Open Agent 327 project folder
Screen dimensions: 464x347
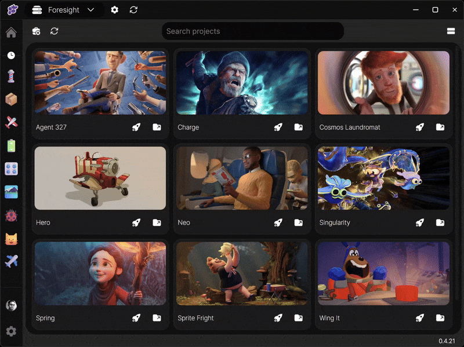pos(157,127)
